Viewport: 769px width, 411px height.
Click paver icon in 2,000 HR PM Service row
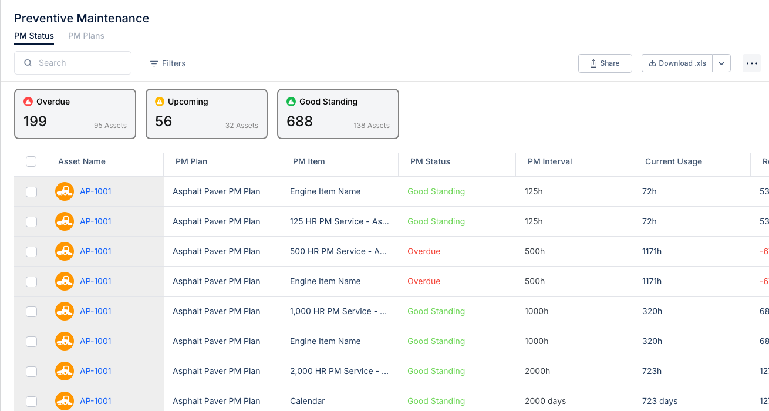tap(65, 371)
